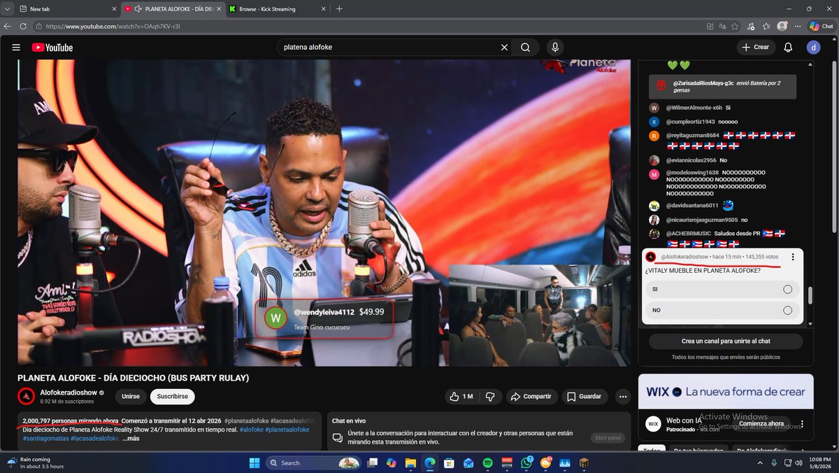Toggle Suscribirse to the channel
The height and width of the screenshot is (473, 839).
point(172,396)
